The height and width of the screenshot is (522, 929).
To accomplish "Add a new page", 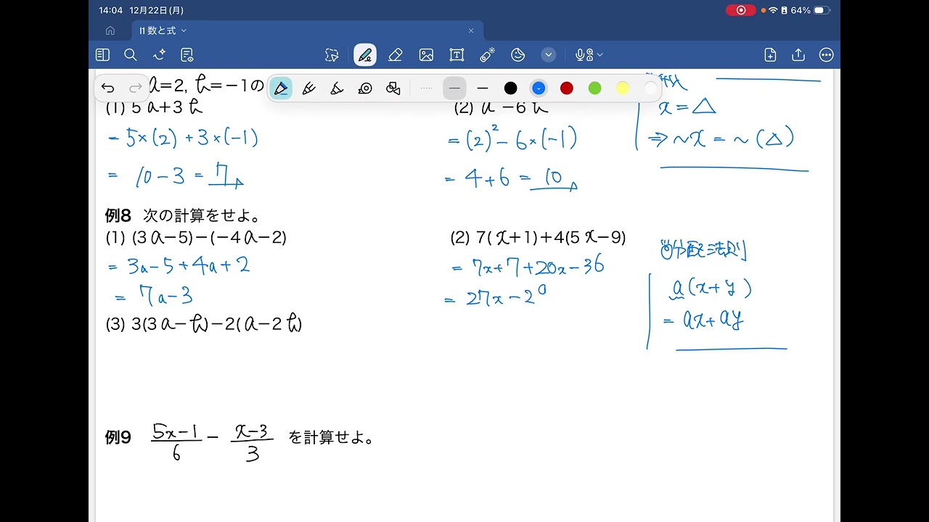I will [770, 55].
